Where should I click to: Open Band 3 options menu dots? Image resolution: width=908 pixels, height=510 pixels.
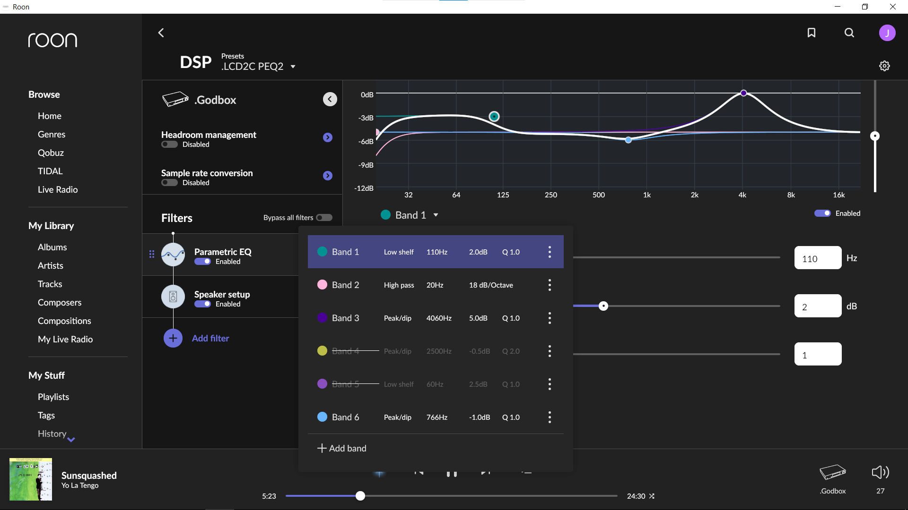click(550, 318)
